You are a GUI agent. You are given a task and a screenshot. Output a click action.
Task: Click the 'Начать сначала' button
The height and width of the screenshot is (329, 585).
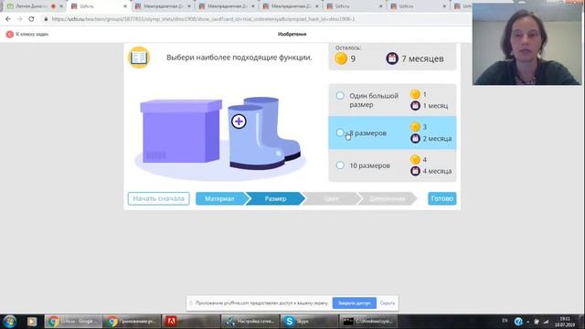[x=158, y=198]
